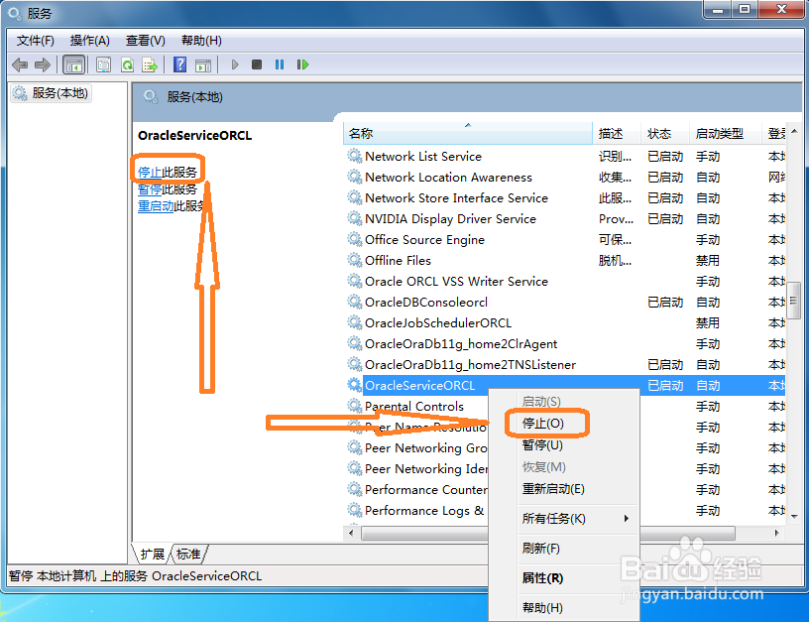Click the vertical scrollbar up arrow

pos(794,131)
